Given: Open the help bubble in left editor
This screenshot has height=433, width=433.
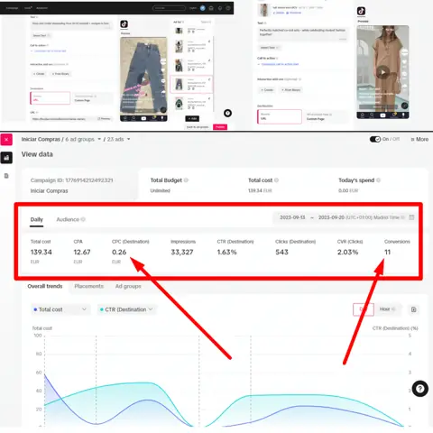Looking at the screenshot, I should point(228,113).
